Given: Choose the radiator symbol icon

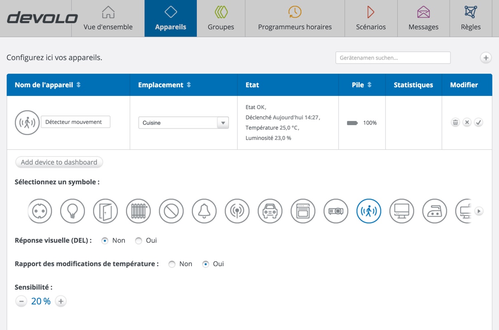Looking at the screenshot, I should 138,211.
